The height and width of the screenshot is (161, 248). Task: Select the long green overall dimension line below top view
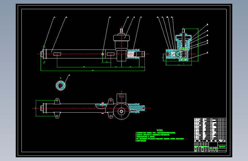(x=93, y=71)
